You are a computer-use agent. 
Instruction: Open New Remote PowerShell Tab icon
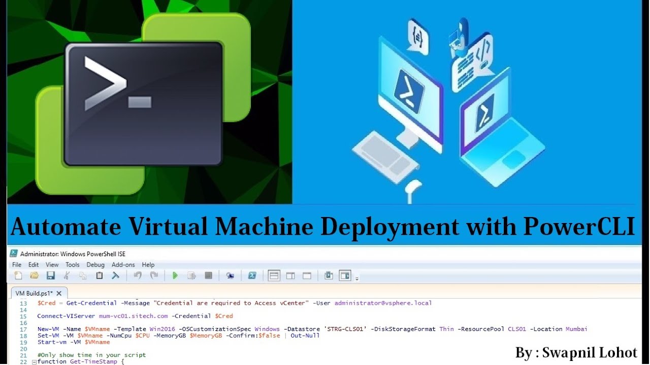[x=230, y=276]
